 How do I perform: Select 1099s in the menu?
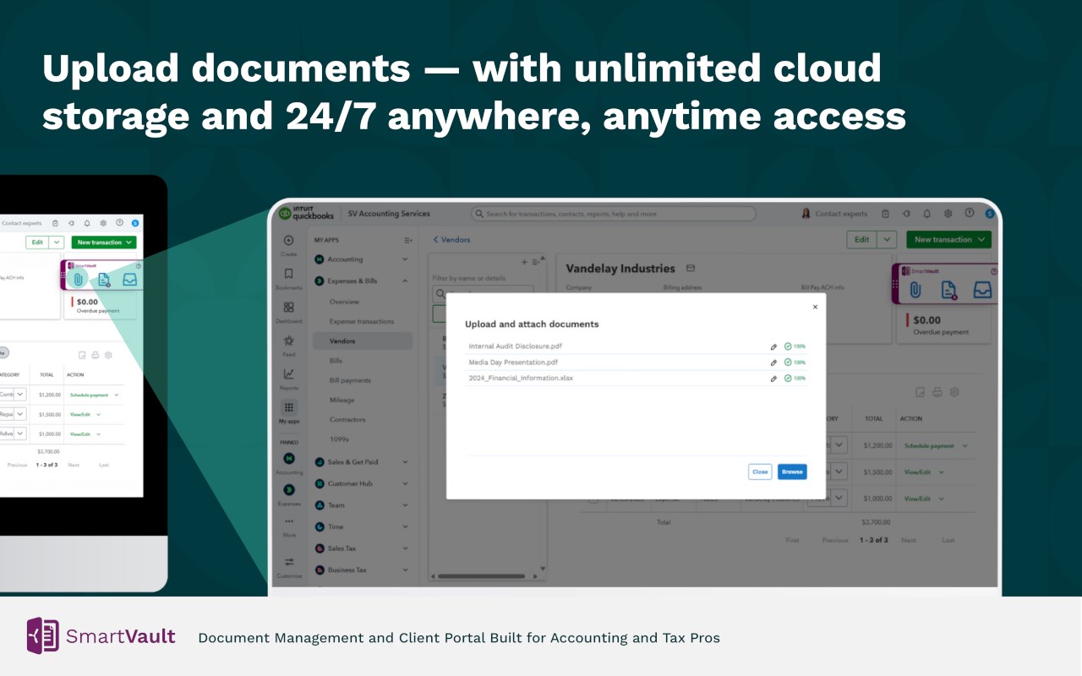[339, 439]
